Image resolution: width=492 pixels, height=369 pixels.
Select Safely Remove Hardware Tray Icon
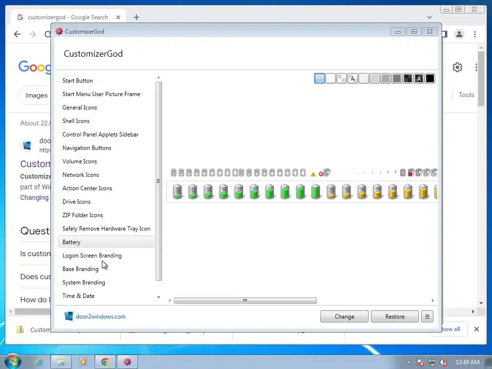click(106, 229)
